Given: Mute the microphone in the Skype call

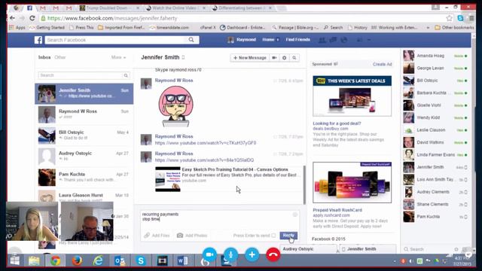Looking at the screenshot, I should point(230,254).
